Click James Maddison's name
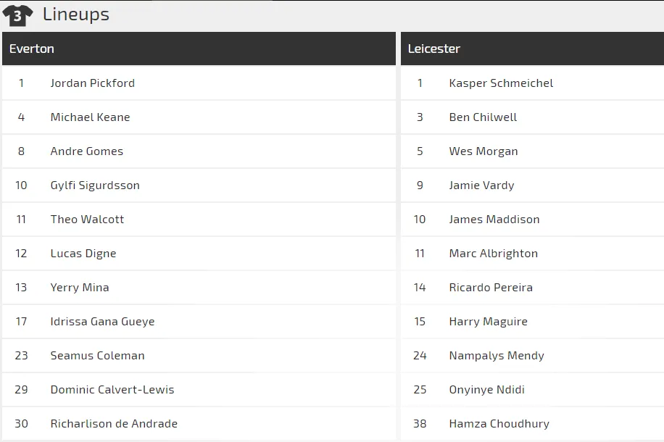Viewport: 664px width, 442px height. point(494,220)
